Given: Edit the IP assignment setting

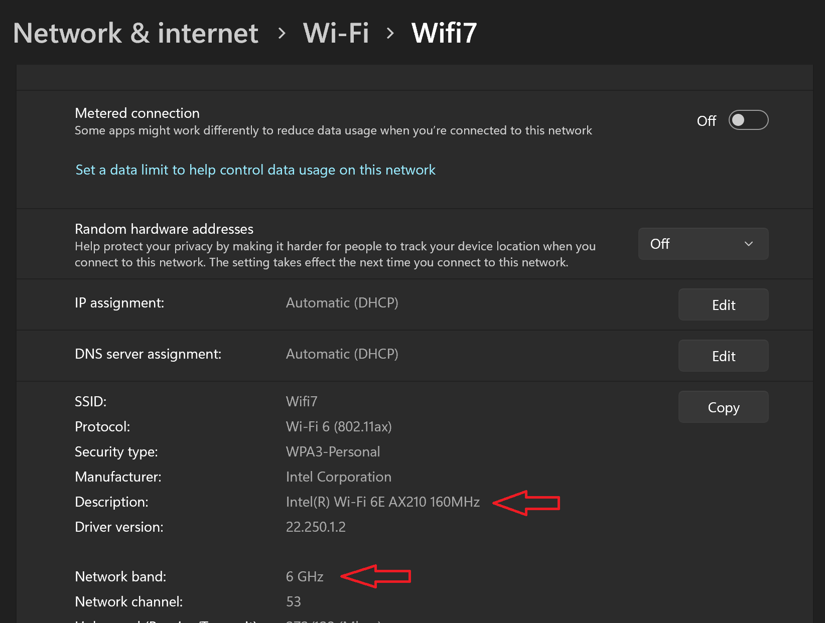Looking at the screenshot, I should pos(723,304).
